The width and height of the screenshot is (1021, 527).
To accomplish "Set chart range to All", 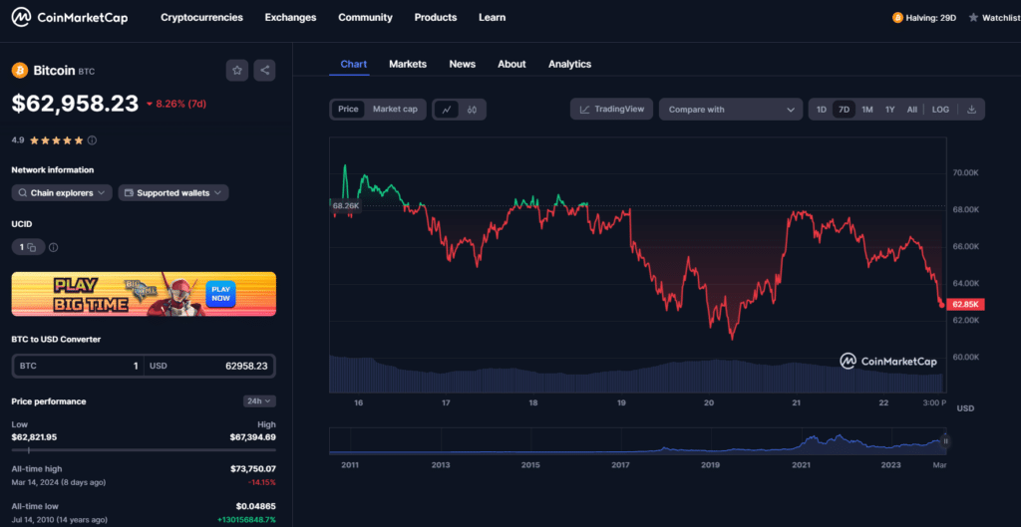I will point(911,110).
